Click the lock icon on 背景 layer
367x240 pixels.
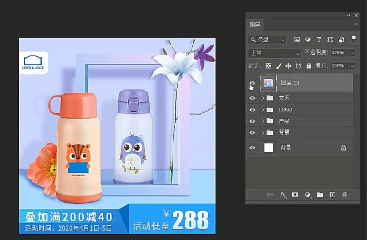coord(343,148)
